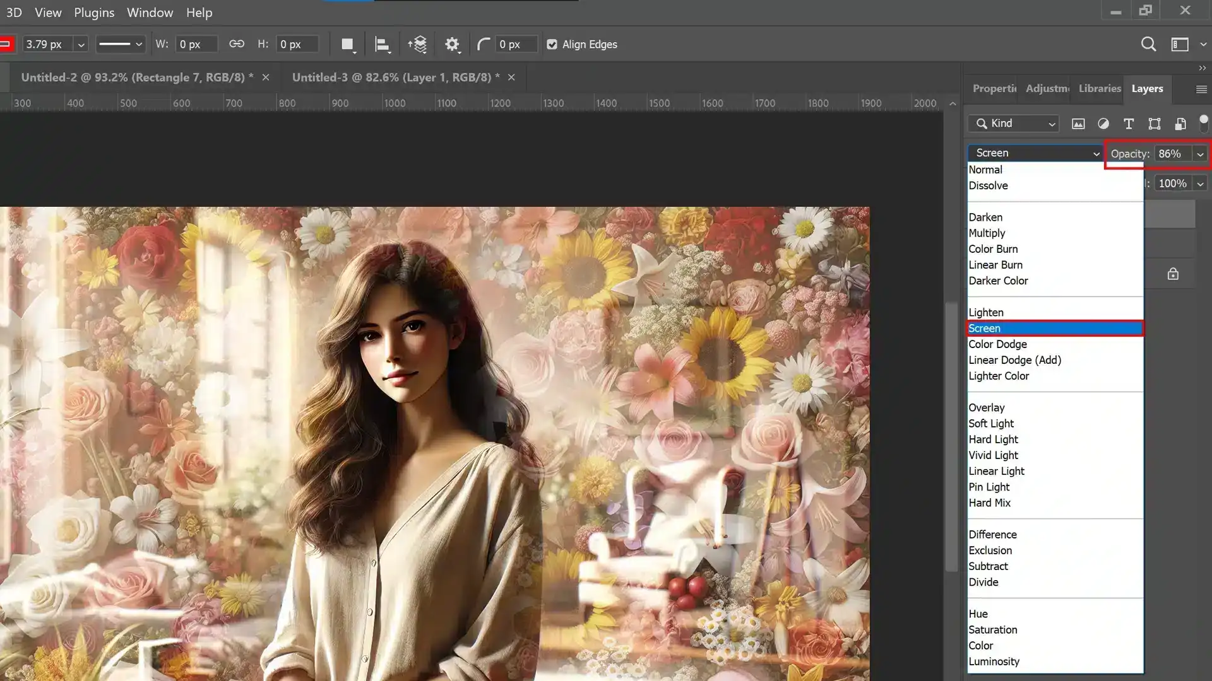Choose Overlay blend mode

coord(1055,407)
